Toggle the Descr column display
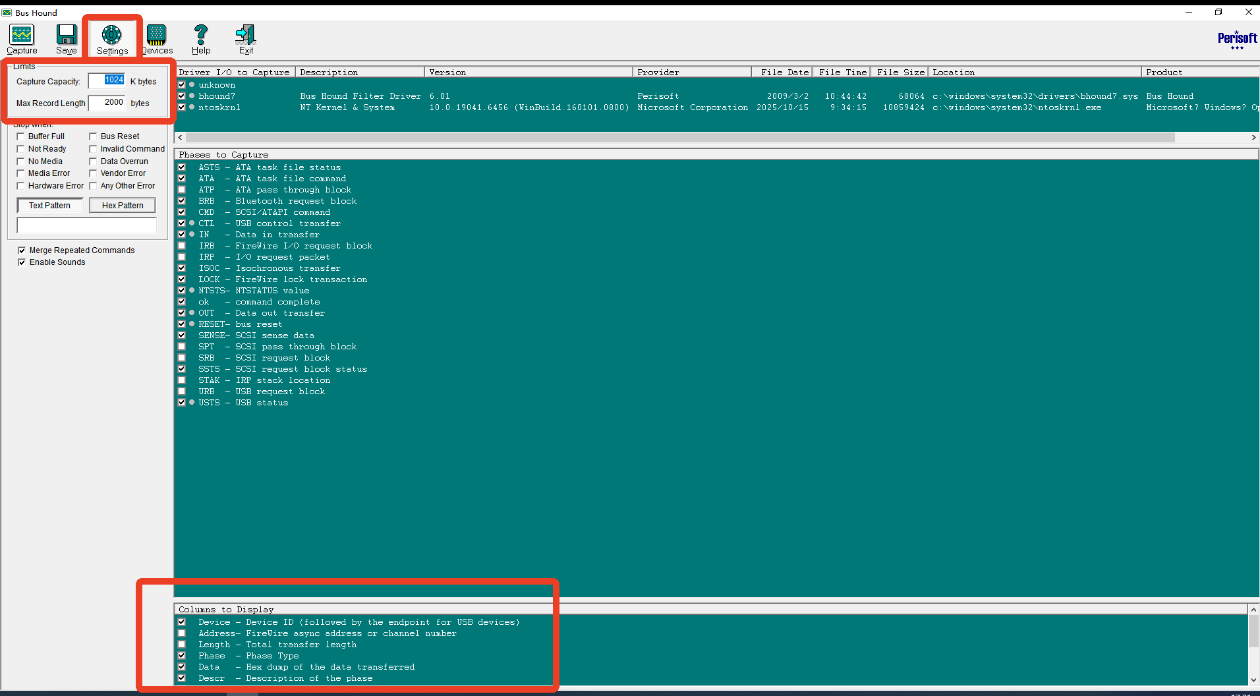 182,678
